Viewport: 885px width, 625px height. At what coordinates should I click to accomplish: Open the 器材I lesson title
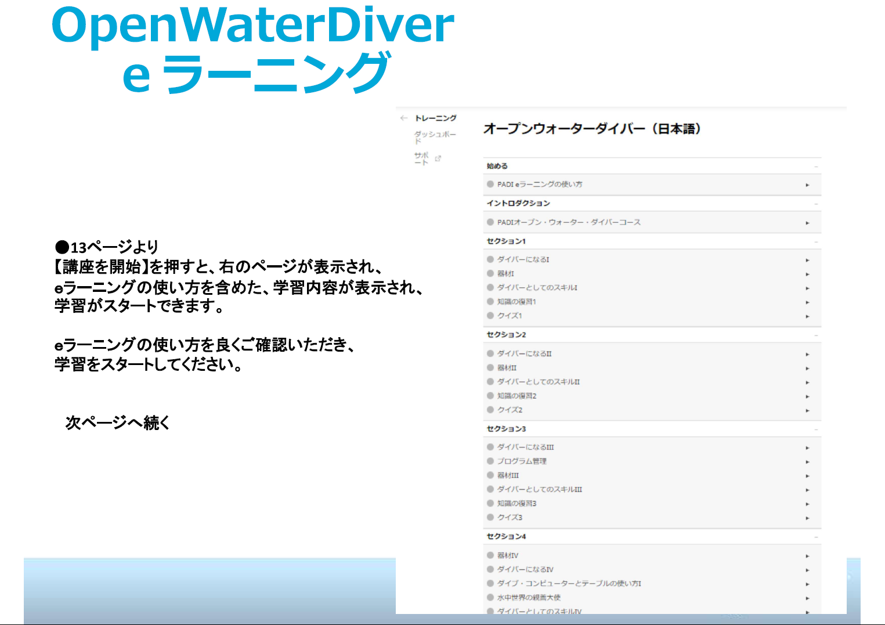click(505, 273)
